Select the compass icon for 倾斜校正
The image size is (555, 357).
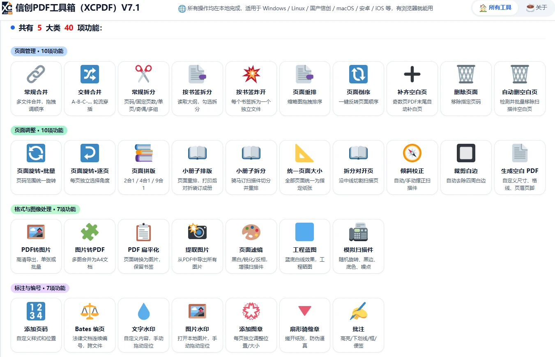(412, 153)
